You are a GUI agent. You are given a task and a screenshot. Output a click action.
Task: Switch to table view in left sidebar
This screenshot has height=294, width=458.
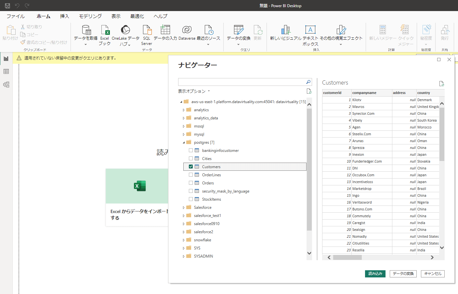[6, 72]
